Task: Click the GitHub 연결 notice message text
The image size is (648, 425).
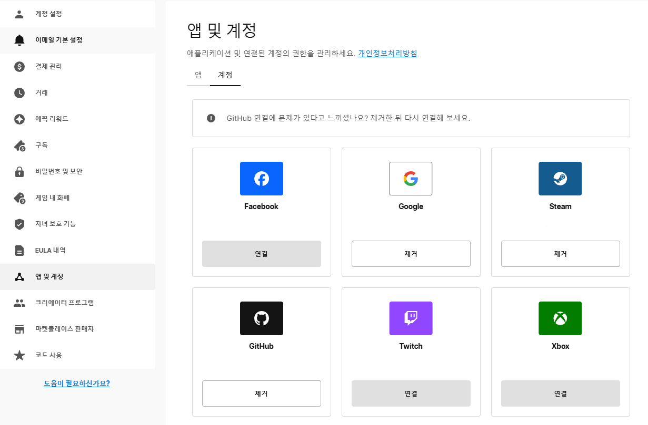Action: (x=348, y=118)
